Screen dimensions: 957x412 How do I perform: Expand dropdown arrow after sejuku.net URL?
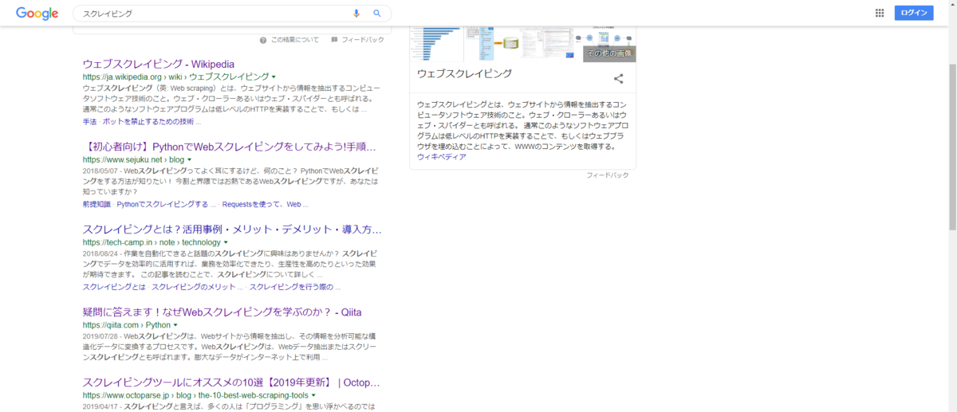pyautogui.click(x=189, y=160)
